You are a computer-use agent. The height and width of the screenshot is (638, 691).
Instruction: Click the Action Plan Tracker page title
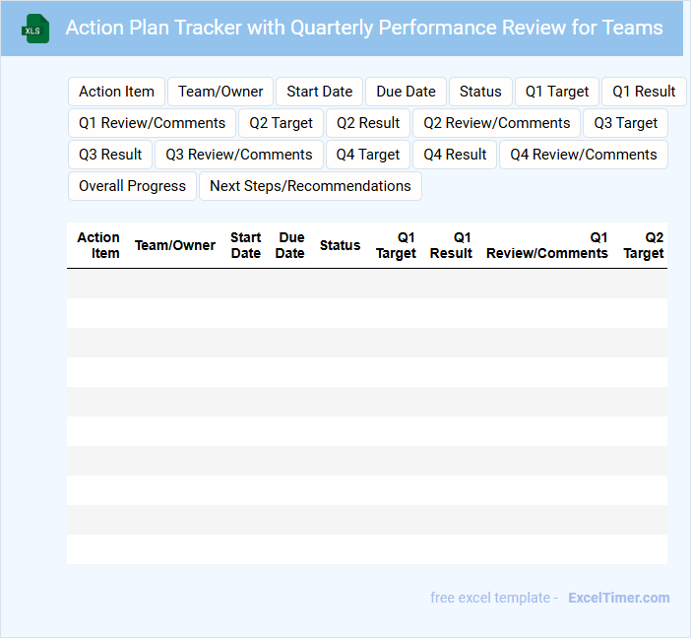click(x=364, y=28)
